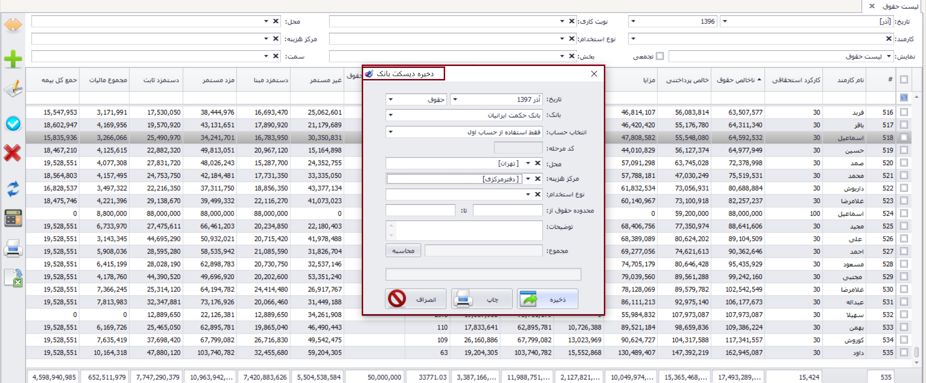Click the table's vertical scrollbar thumb
This screenshot has height=383, width=926.
point(917,353)
